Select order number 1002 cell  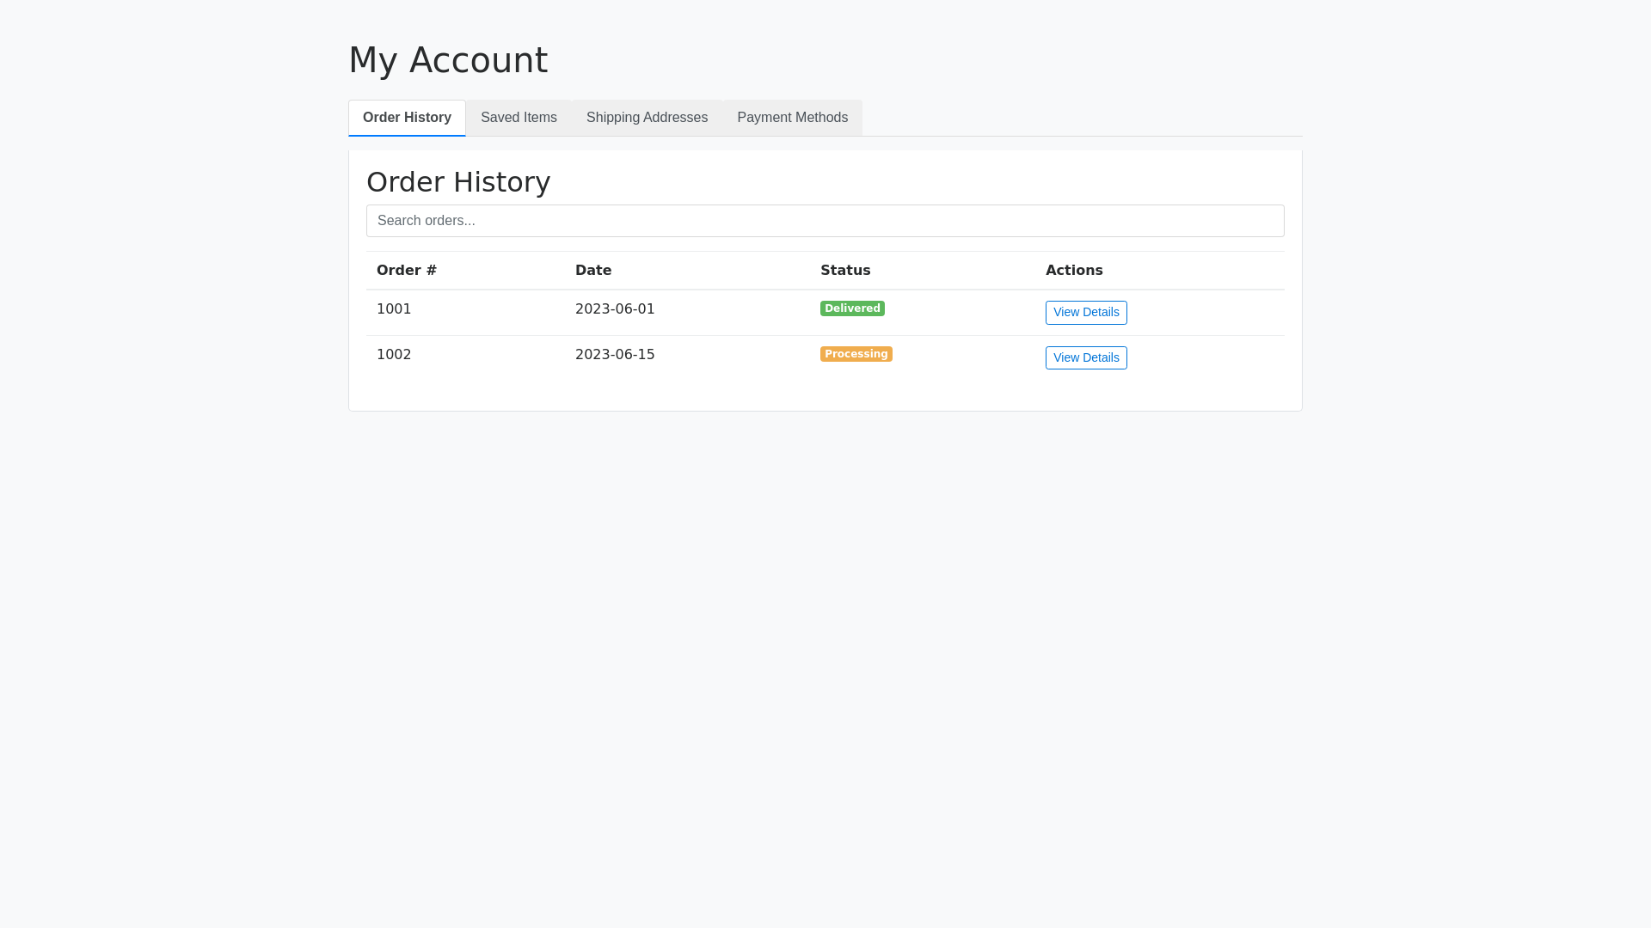click(x=394, y=355)
